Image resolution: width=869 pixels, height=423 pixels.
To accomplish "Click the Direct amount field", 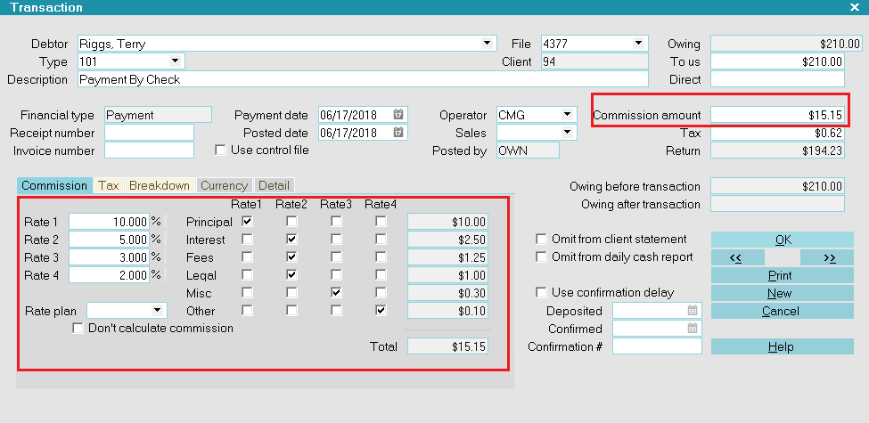I will coord(777,79).
